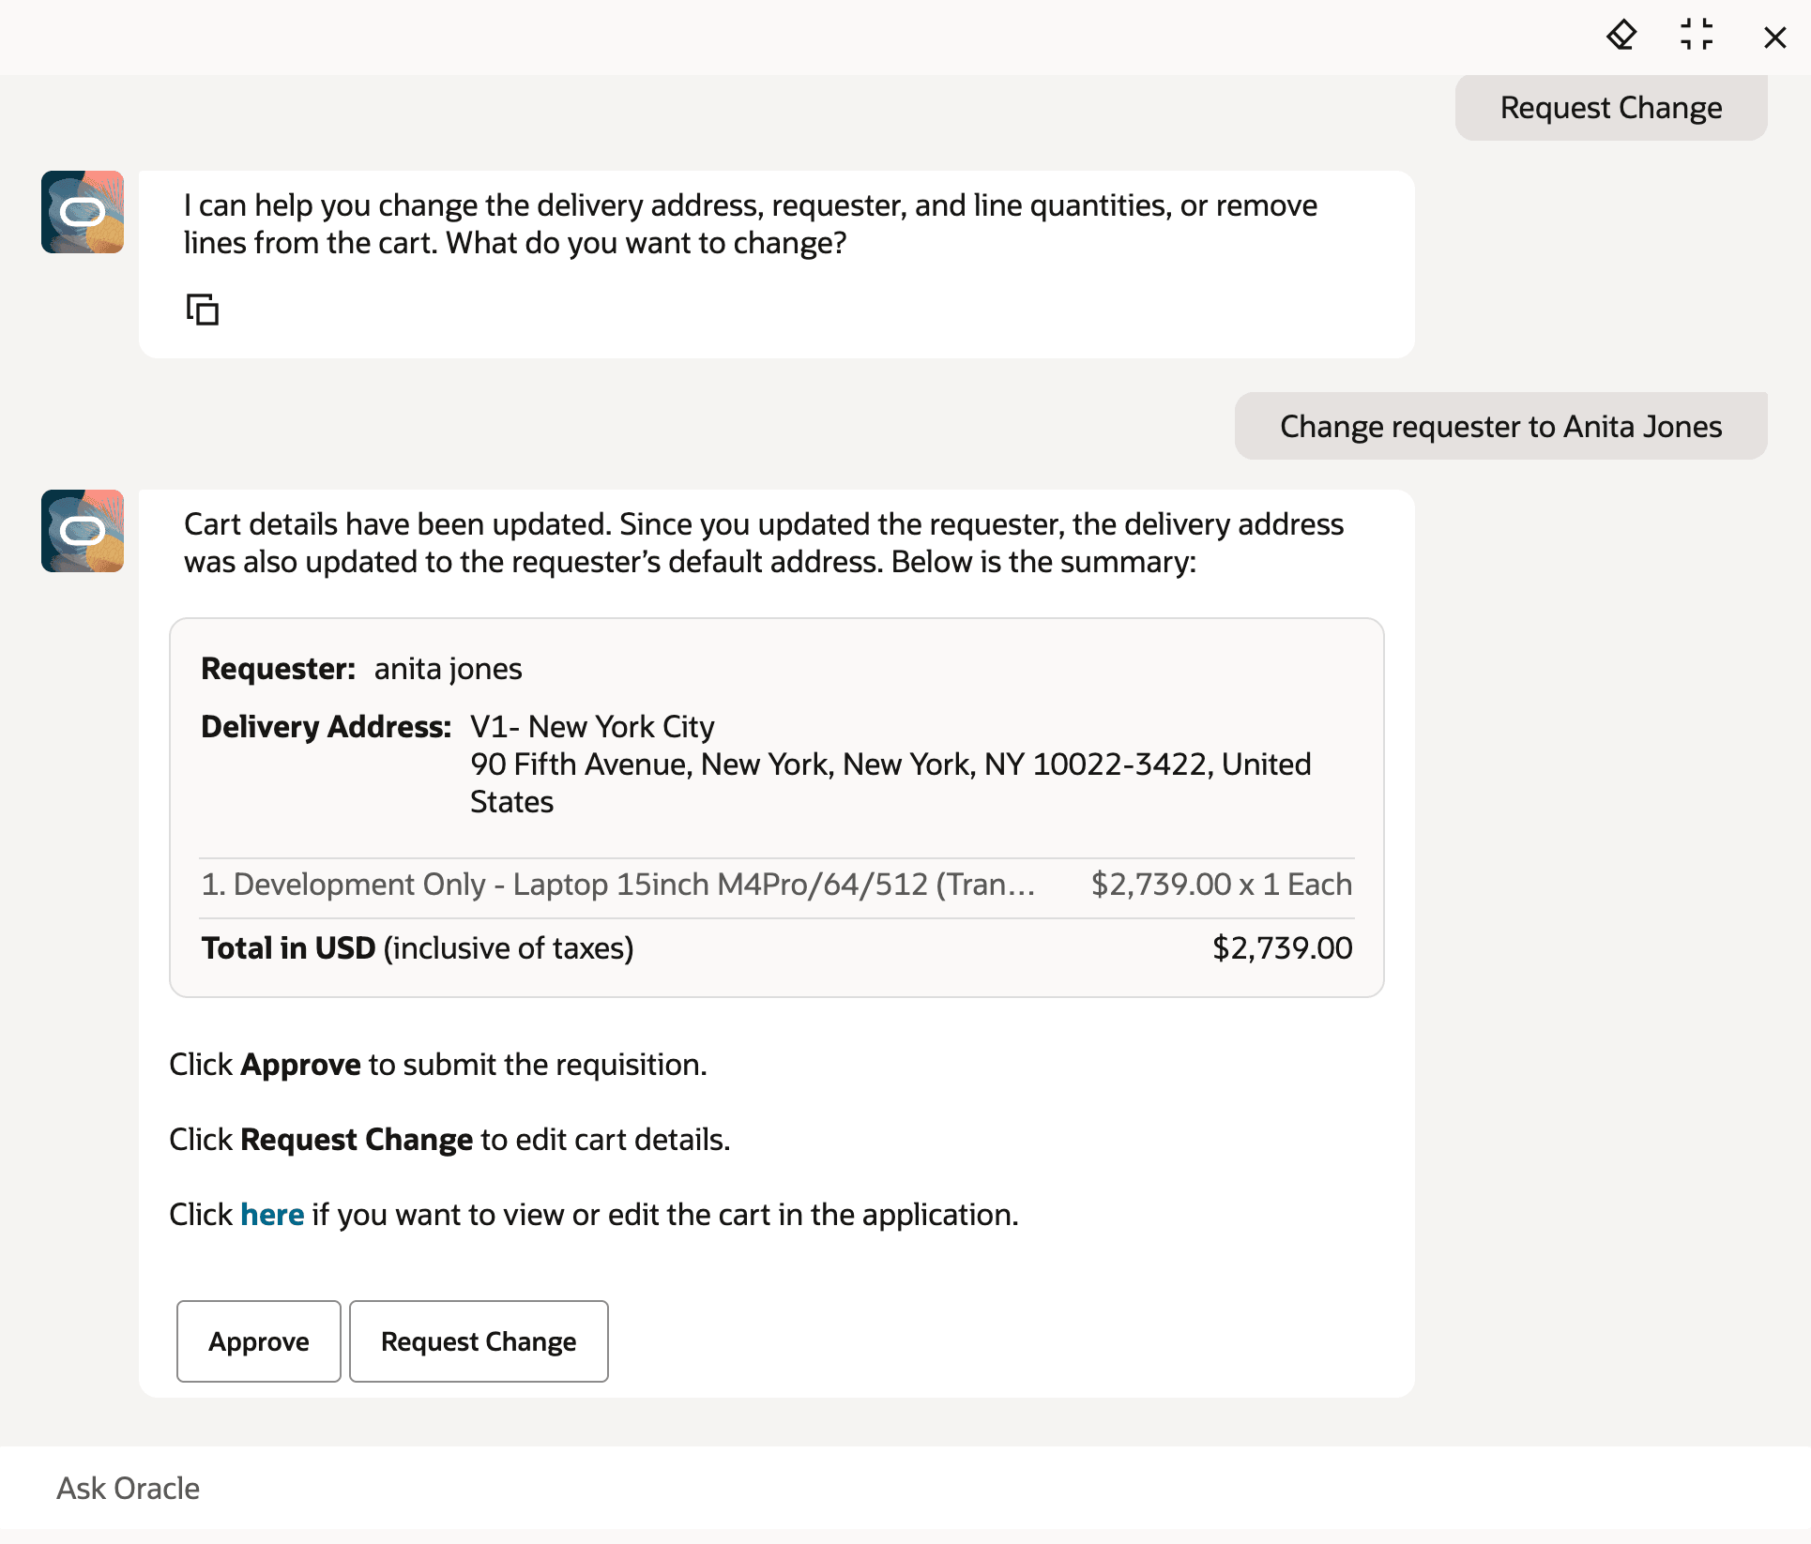Focus the Ask Oracle input field
This screenshot has height=1544, width=1811.
905,1489
